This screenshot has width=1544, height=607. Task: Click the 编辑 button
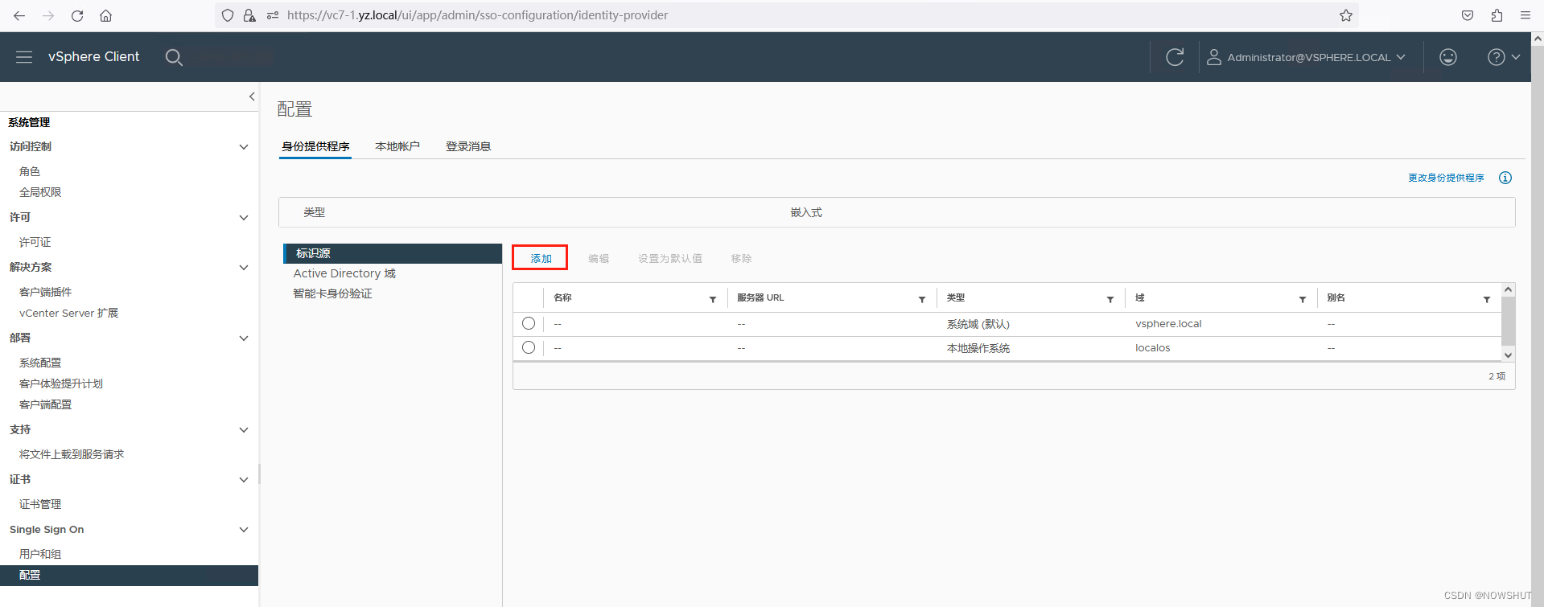[x=599, y=258]
